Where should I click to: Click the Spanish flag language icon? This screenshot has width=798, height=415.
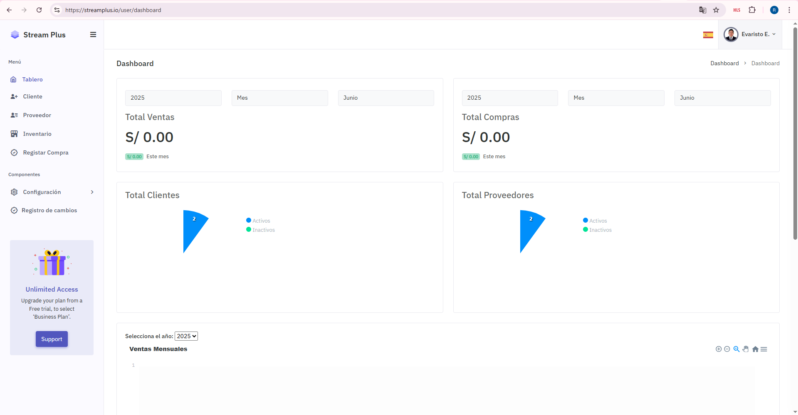tap(708, 35)
